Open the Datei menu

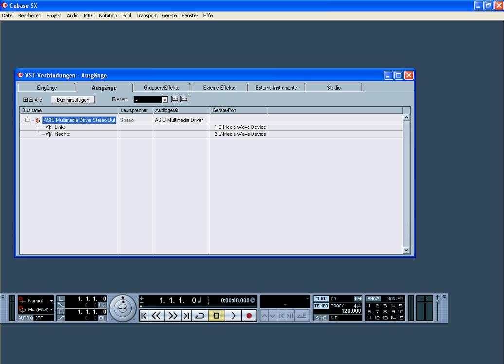pyautogui.click(x=8, y=16)
